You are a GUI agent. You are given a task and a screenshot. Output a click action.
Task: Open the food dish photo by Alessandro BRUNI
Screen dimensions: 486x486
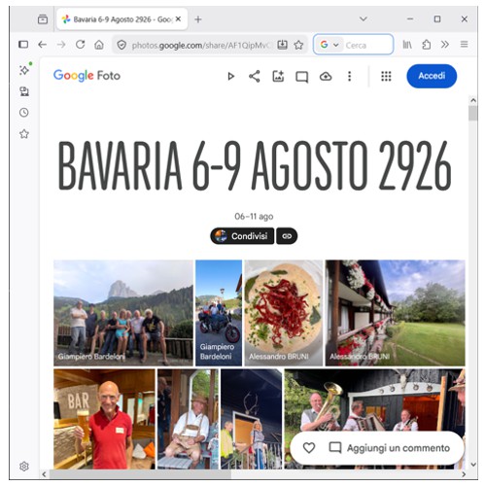(284, 313)
